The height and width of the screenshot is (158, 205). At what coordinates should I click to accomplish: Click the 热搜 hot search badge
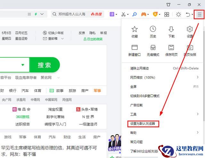click(x=96, y=14)
